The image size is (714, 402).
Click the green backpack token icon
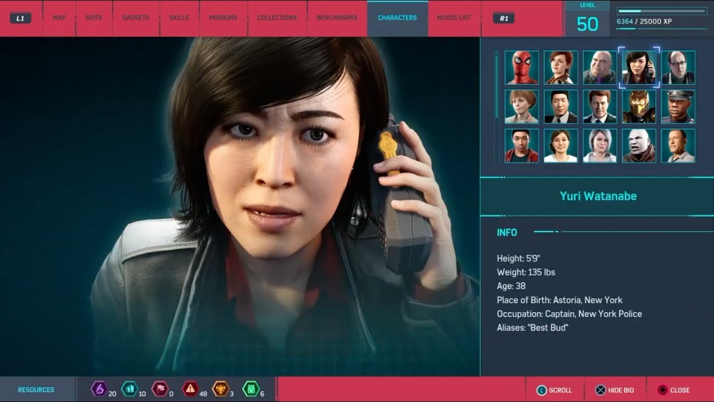point(251,389)
